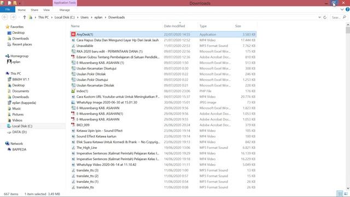
Task: Select the eplan user icon under Homegroup
Action: pyautogui.click(x=9, y=62)
